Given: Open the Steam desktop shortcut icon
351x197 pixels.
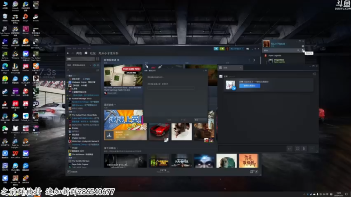Looking at the screenshot, I should [5, 92].
